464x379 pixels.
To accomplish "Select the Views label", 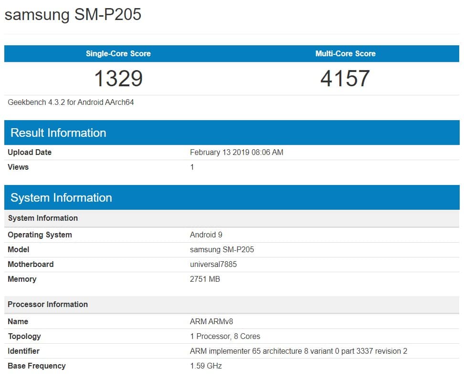I will tap(18, 167).
